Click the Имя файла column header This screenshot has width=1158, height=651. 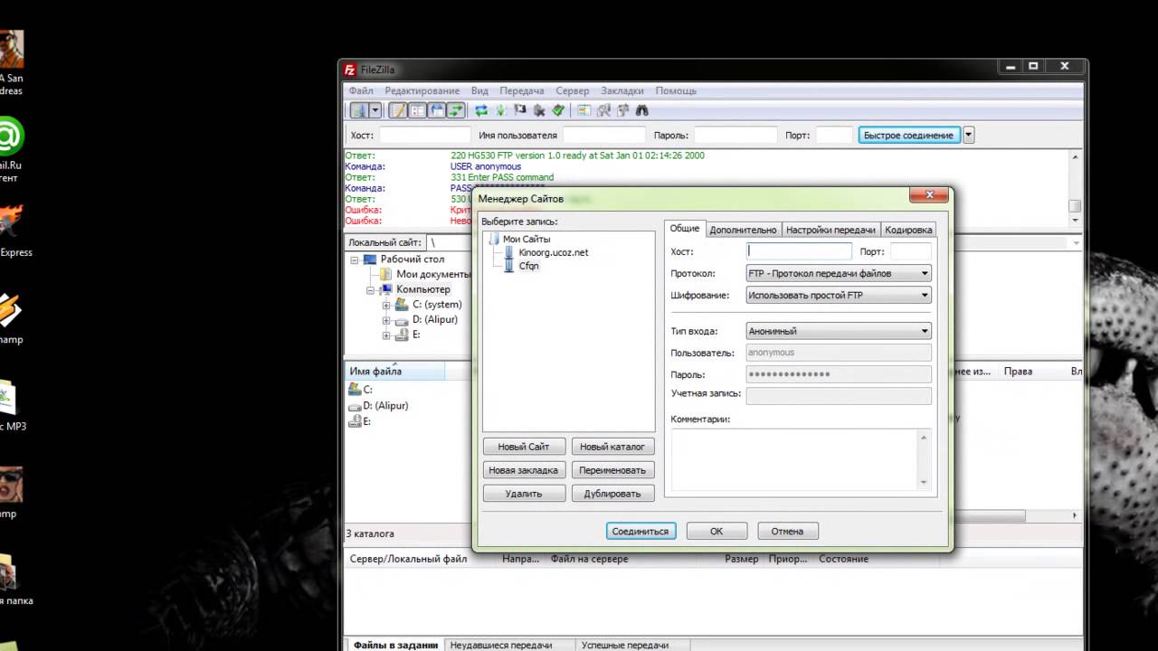(x=395, y=371)
